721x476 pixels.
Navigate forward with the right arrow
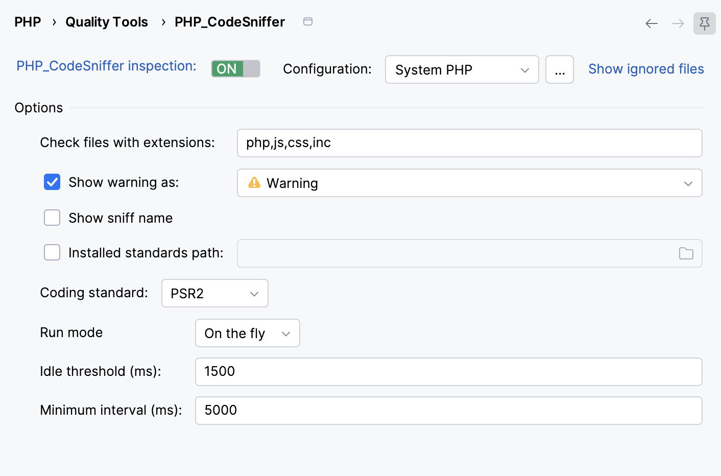click(x=678, y=23)
